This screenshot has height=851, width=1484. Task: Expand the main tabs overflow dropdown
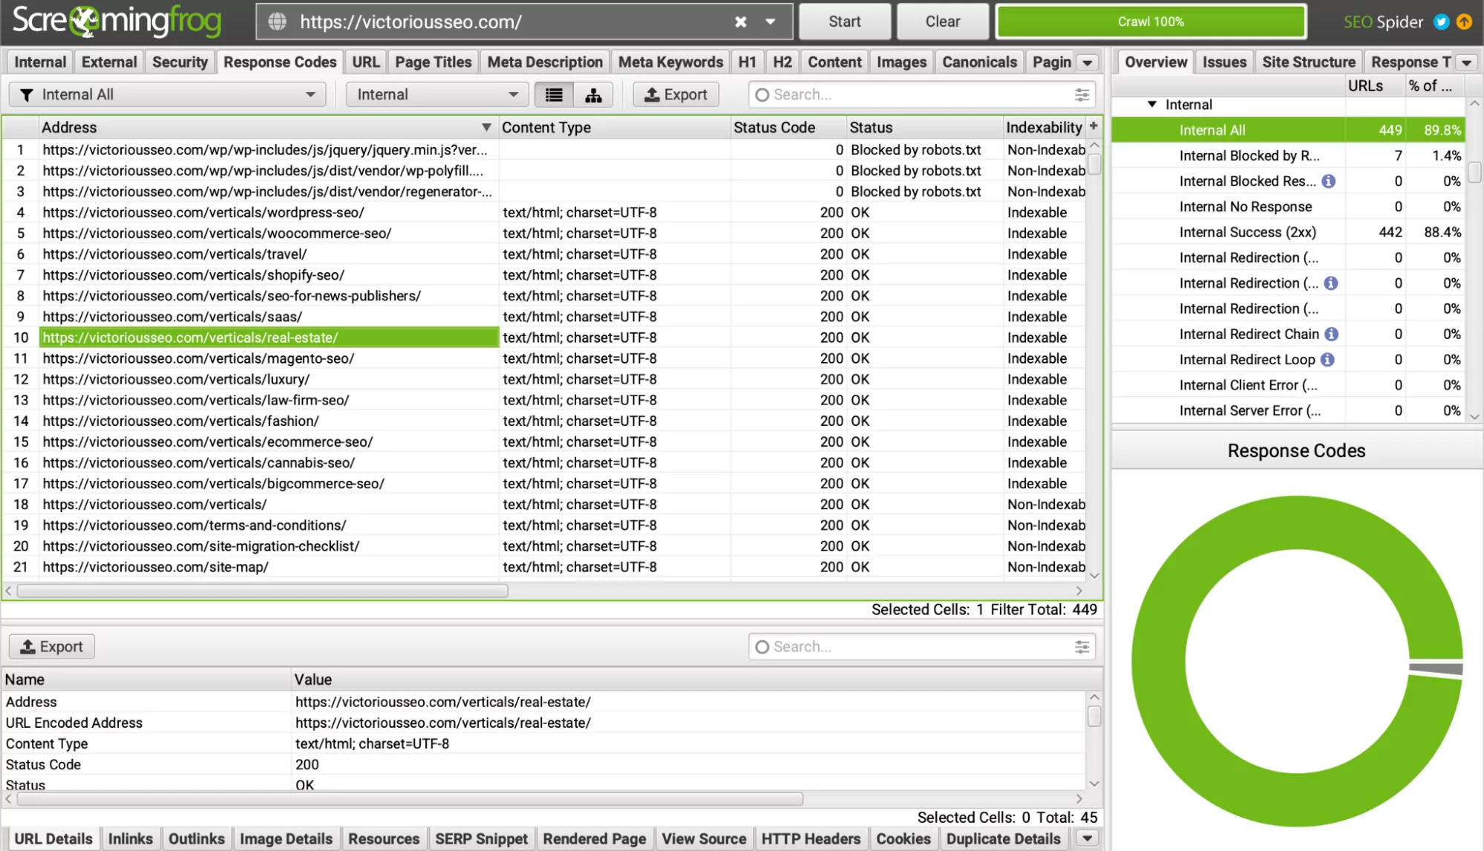click(1087, 63)
